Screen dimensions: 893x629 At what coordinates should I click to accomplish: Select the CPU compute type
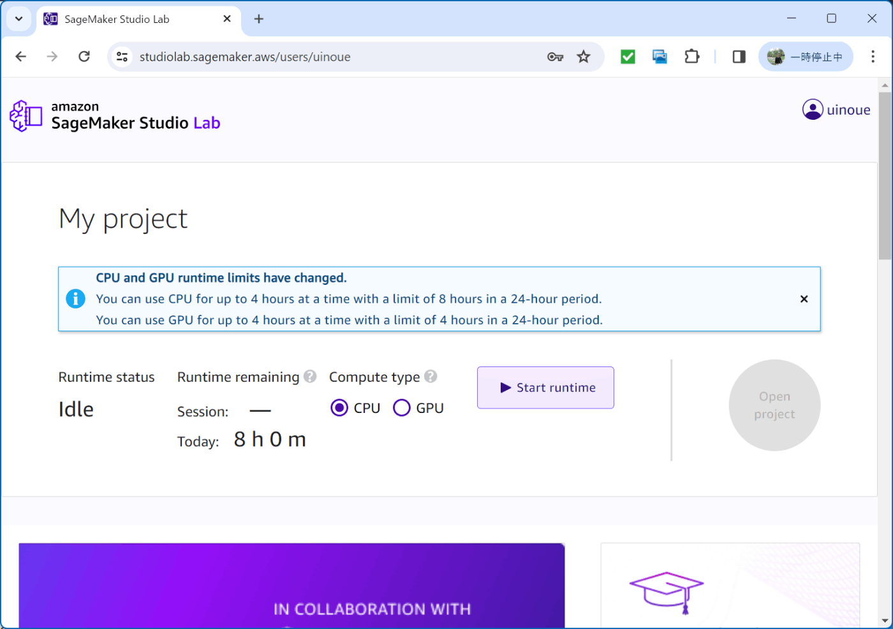[x=339, y=408]
